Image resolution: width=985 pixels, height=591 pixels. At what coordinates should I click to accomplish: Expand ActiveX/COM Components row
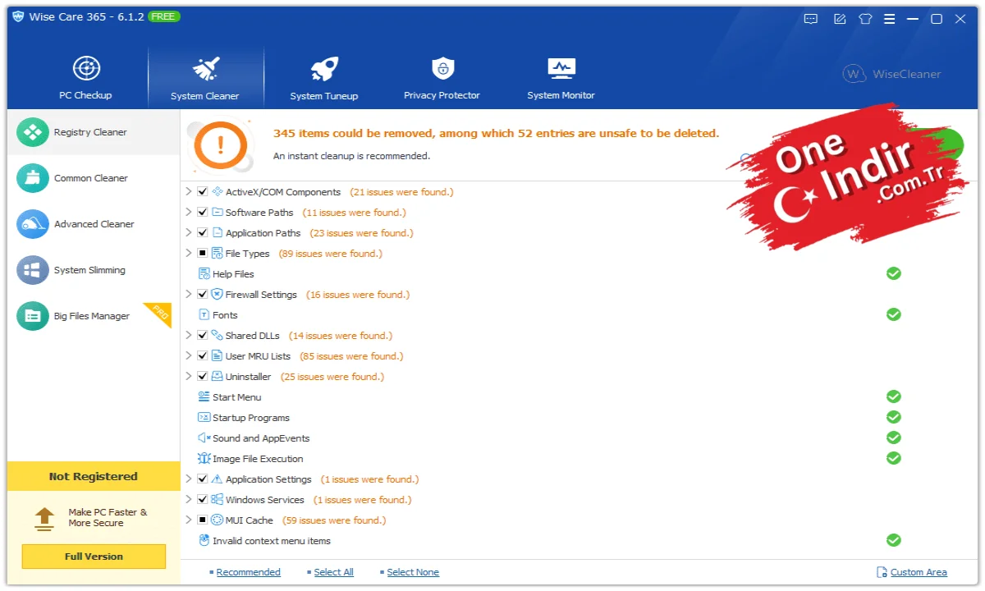tap(189, 192)
